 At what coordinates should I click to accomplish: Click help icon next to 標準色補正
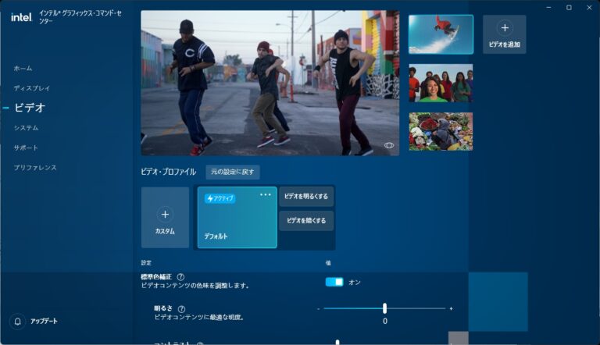tap(180, 276)
